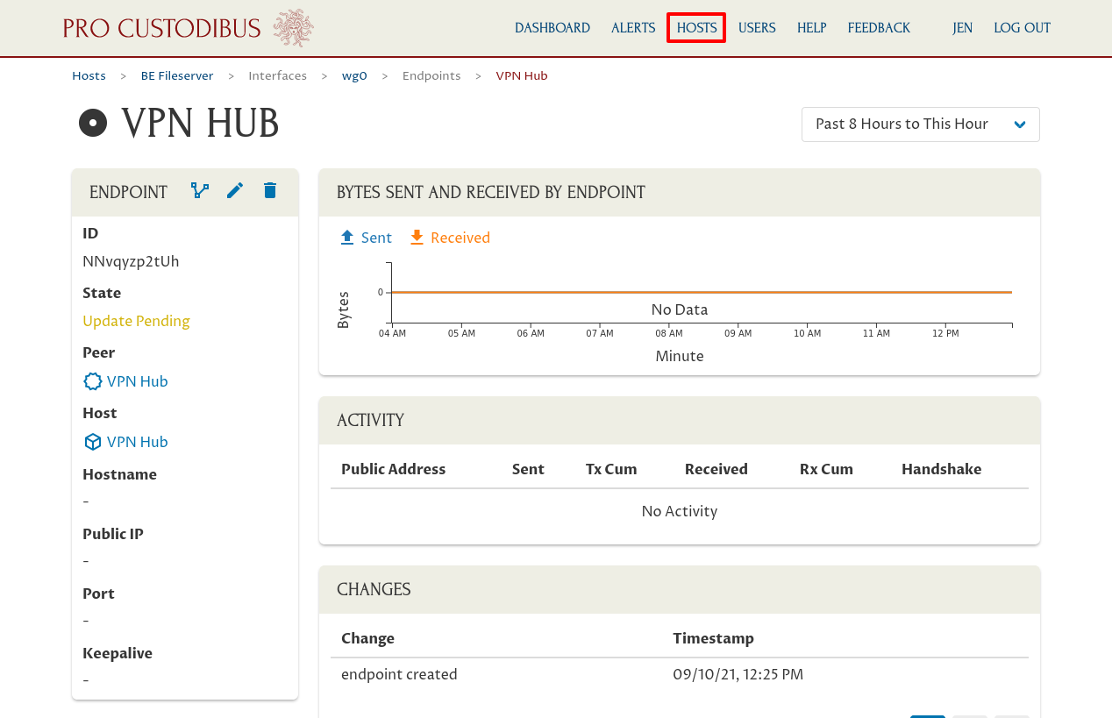1112x718 pixels.
Task: Click the 'endpoint created' change row
Action: [x=680, y=675]
